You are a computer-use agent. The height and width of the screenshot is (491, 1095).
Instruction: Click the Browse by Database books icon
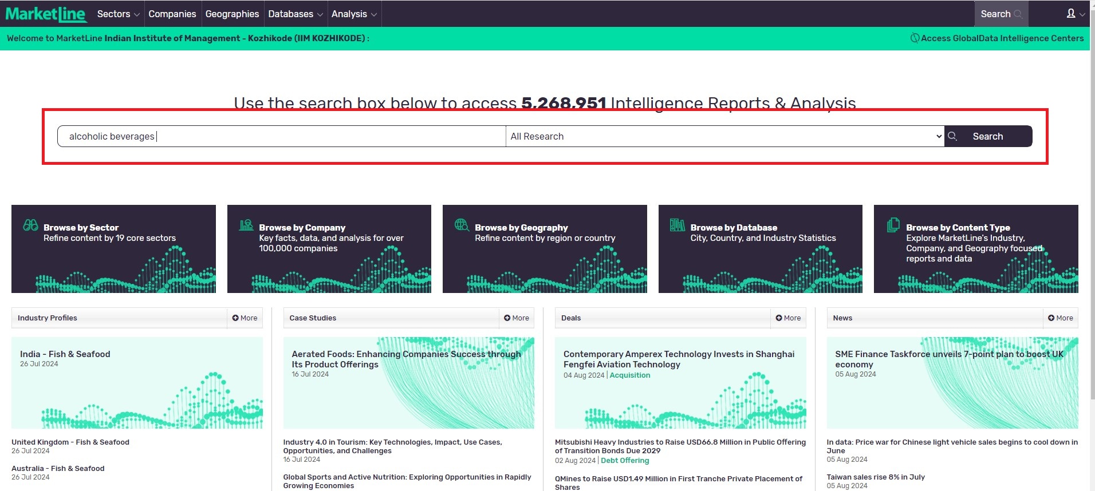pos(677,225)
